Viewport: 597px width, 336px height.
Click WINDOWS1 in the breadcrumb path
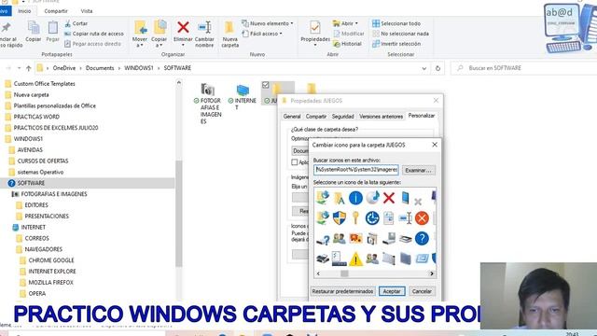click(x=139, y=68)
